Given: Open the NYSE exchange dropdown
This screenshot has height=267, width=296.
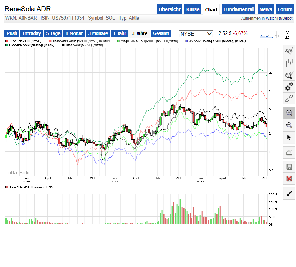Looking at the screenshot, I should (x=196, y=33).
